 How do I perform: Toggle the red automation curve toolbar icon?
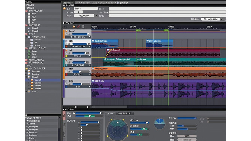coord(78,27)
